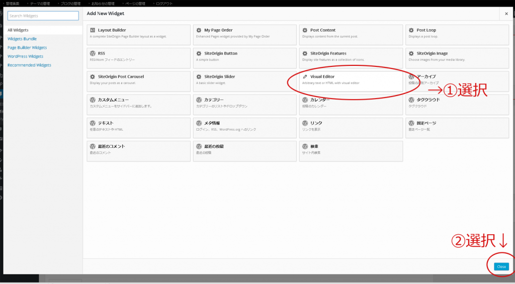The height and width of the screenshot is (284, 515).
Task: Click the SiteOrigin Features gear icon
Action: point(305,53)
